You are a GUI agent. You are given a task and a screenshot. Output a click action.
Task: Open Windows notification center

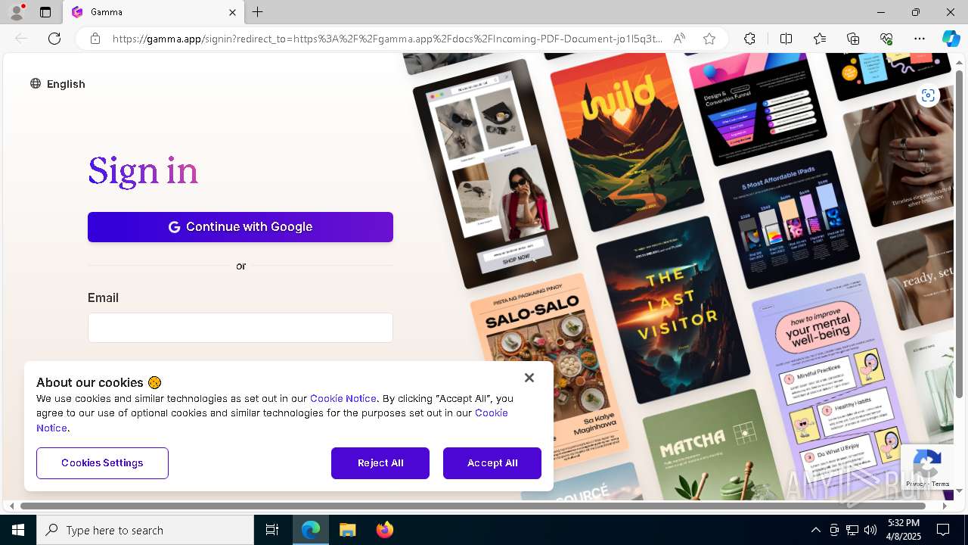point(944,530)
